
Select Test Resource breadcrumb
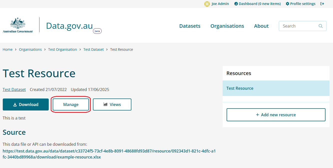pos(121,49)
